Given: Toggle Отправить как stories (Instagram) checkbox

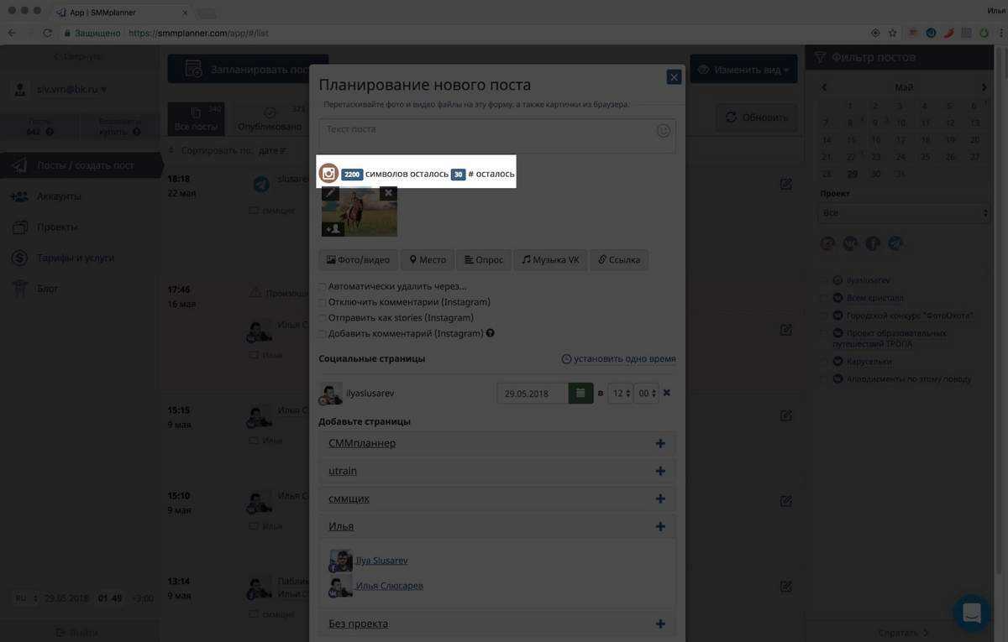Looking at the screenshot, I should [323, 318].
